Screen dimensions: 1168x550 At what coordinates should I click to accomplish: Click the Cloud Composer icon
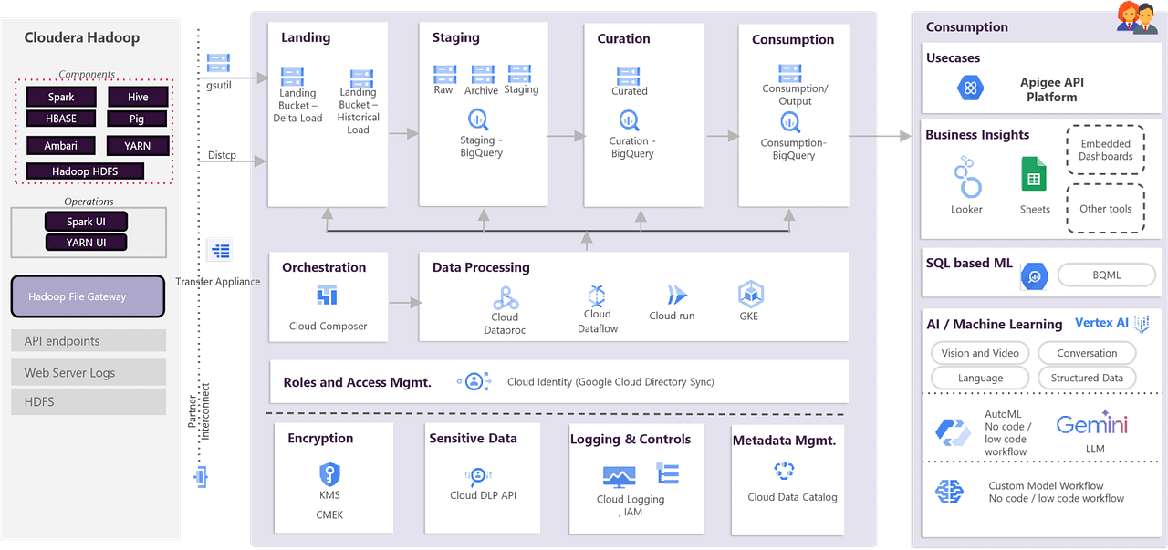327,296
